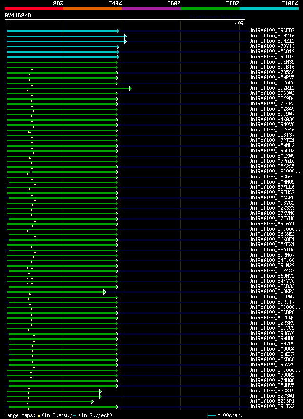Click the yellow gap marker in the C5Z046 row
This screenshot has width=303, height=419.
[x=29, y=132]
